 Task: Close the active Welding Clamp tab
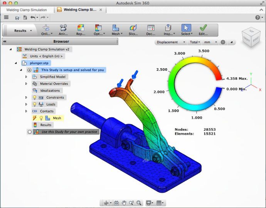101,10
